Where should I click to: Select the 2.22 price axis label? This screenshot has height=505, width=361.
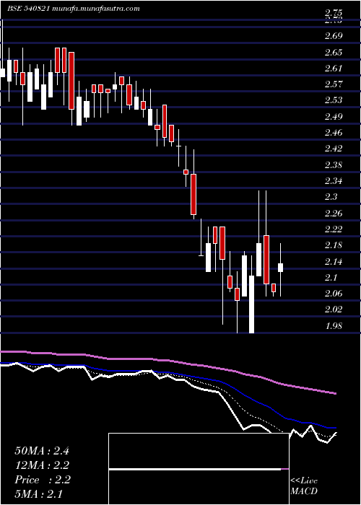point(333,229)
